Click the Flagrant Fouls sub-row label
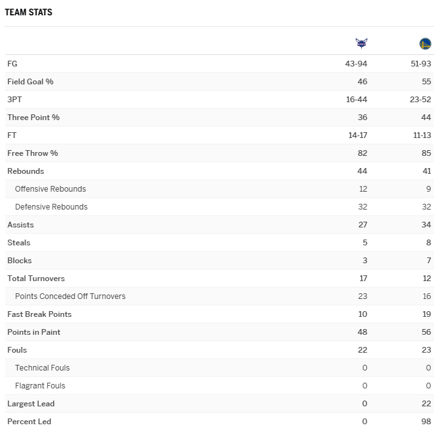The image size is (441, 437). pyautogui.click(x=40, y=386)
